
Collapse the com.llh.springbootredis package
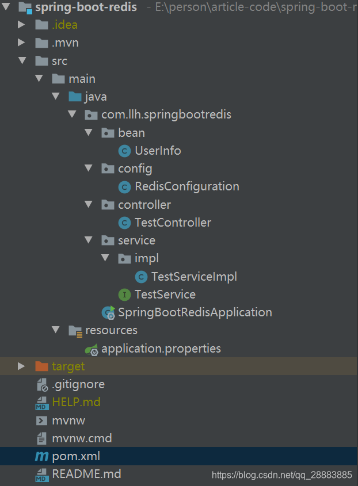72,114
